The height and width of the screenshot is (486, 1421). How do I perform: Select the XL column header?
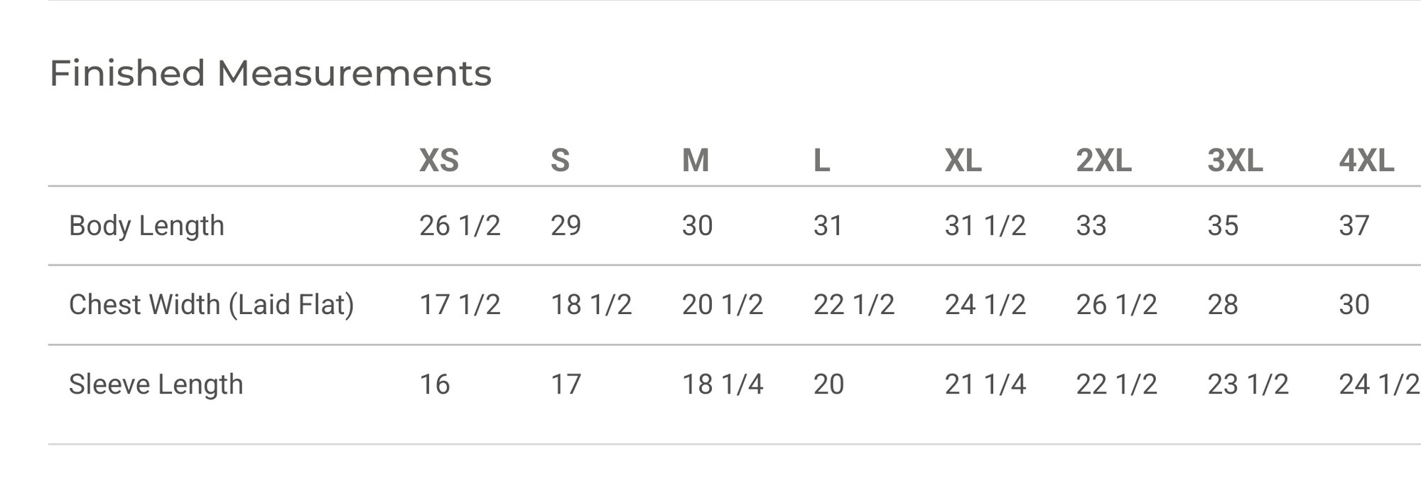point(963,161)
